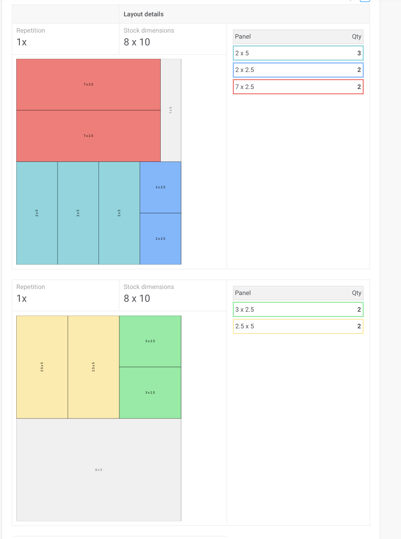401x539 pixels.
Task: Select the 2 x 2.5 panel list row
Action: click(298, 70)
